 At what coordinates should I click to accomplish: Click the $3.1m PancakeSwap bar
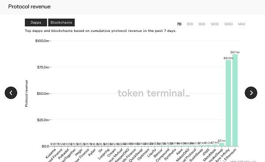[222, 145]
